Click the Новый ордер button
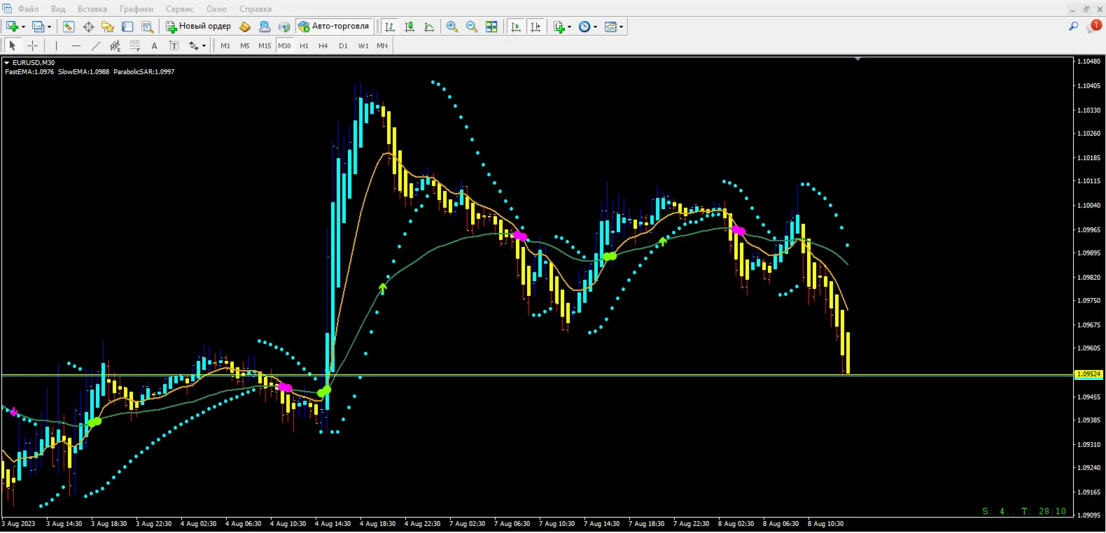Viewport: 1106px width, 533px height. 199,27
